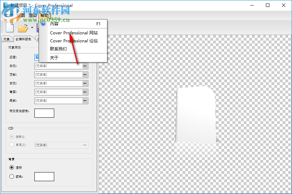The height and width of the screenshot is (194, 292).
Task: Select 联系我们 in help menu
Action: pos(73,49)
